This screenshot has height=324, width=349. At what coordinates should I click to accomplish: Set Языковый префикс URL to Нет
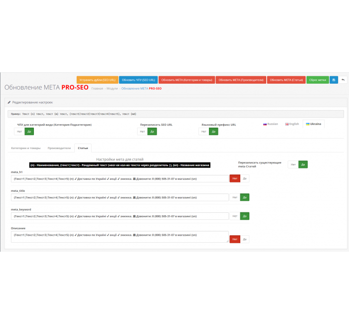[x=203, y=132]
